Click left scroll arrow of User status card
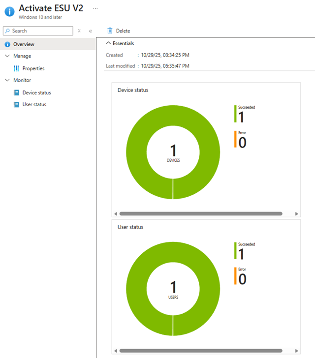 click(116, 351)
